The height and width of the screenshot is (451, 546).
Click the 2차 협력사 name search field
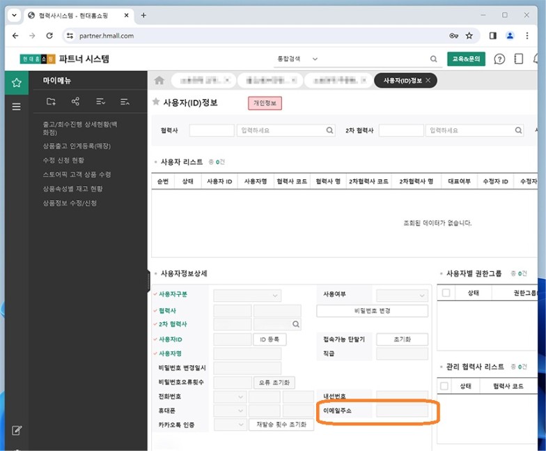click(x=475, y=130)
